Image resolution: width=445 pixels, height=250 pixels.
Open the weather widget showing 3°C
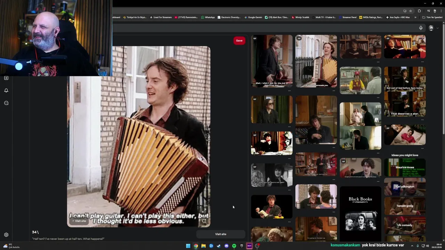click(11, 246)
